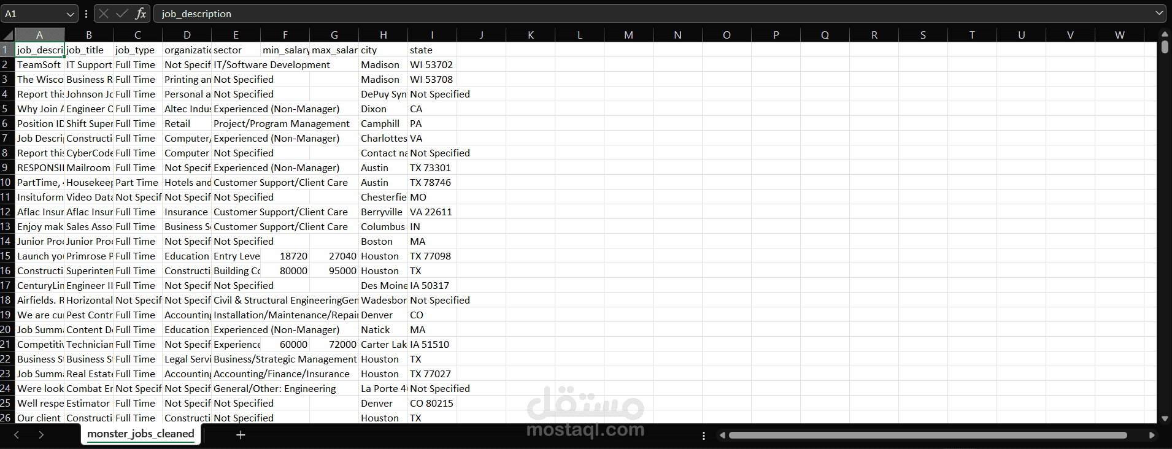Open the Insert Function fx icon
The image size is (1172, 449).
pyautogui.click(x=141, y=13)
